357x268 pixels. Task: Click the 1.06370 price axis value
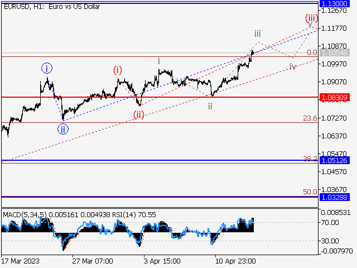coord(334,136)
